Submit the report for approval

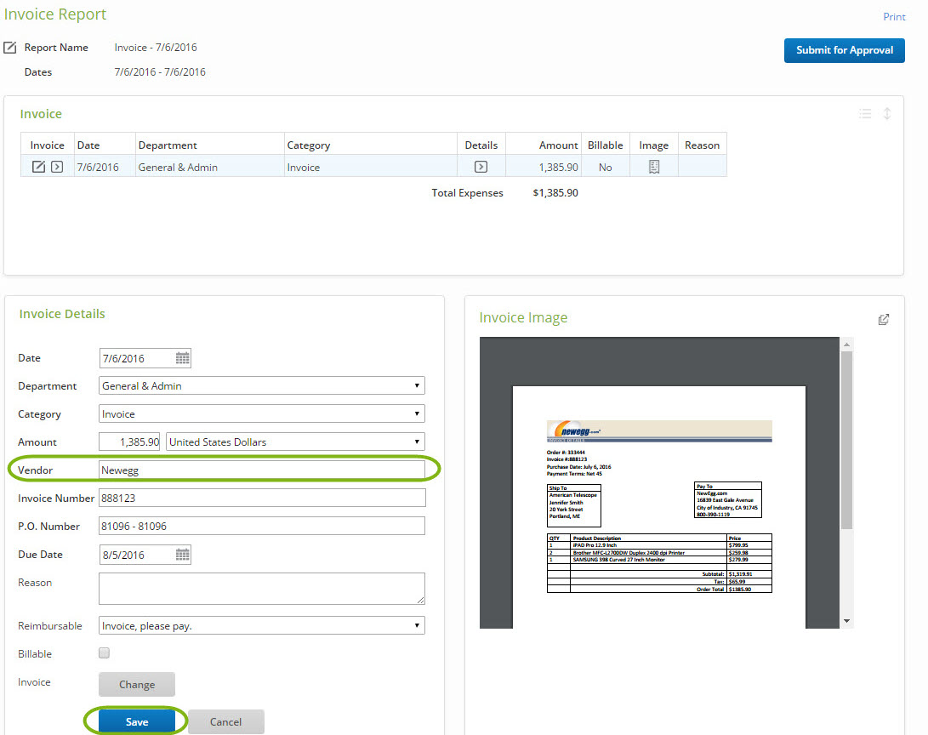point(845,50)
